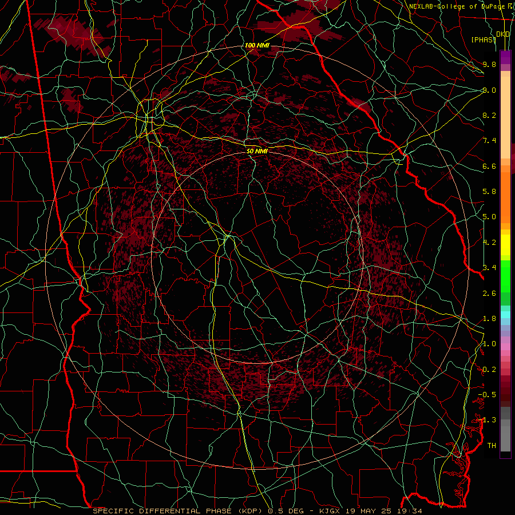The image size is (515, 515).
Task: Pick the pink band near the 1.0 value
Action: 505,347
